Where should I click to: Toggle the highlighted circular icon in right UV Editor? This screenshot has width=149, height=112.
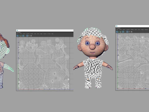[127, 32]
